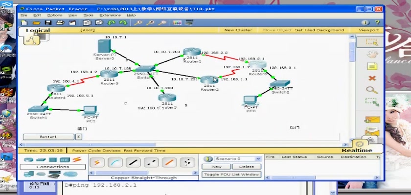Click the yellow question mark help icon
411x195 pixels.
pos(377,23)
